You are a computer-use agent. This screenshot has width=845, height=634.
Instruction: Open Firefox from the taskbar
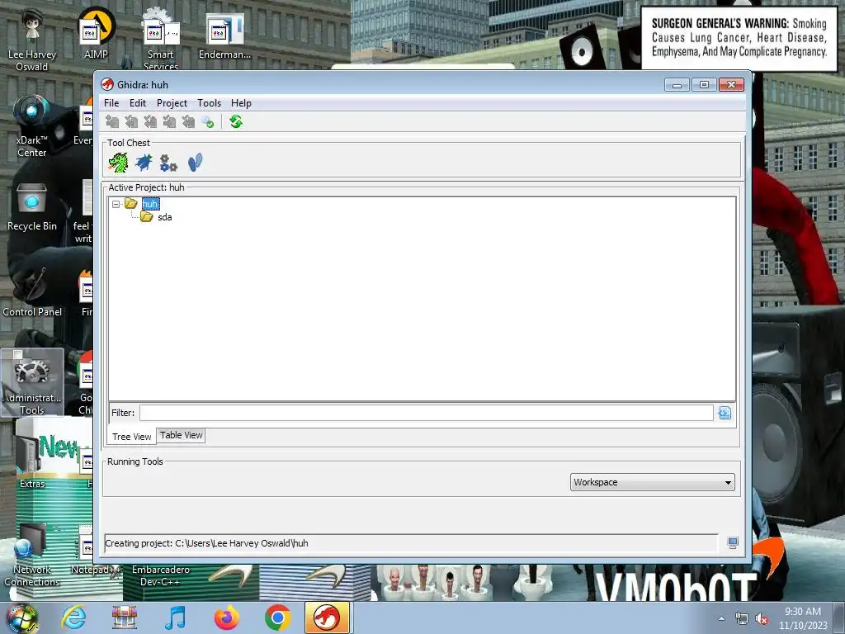(x=226, y=617)
